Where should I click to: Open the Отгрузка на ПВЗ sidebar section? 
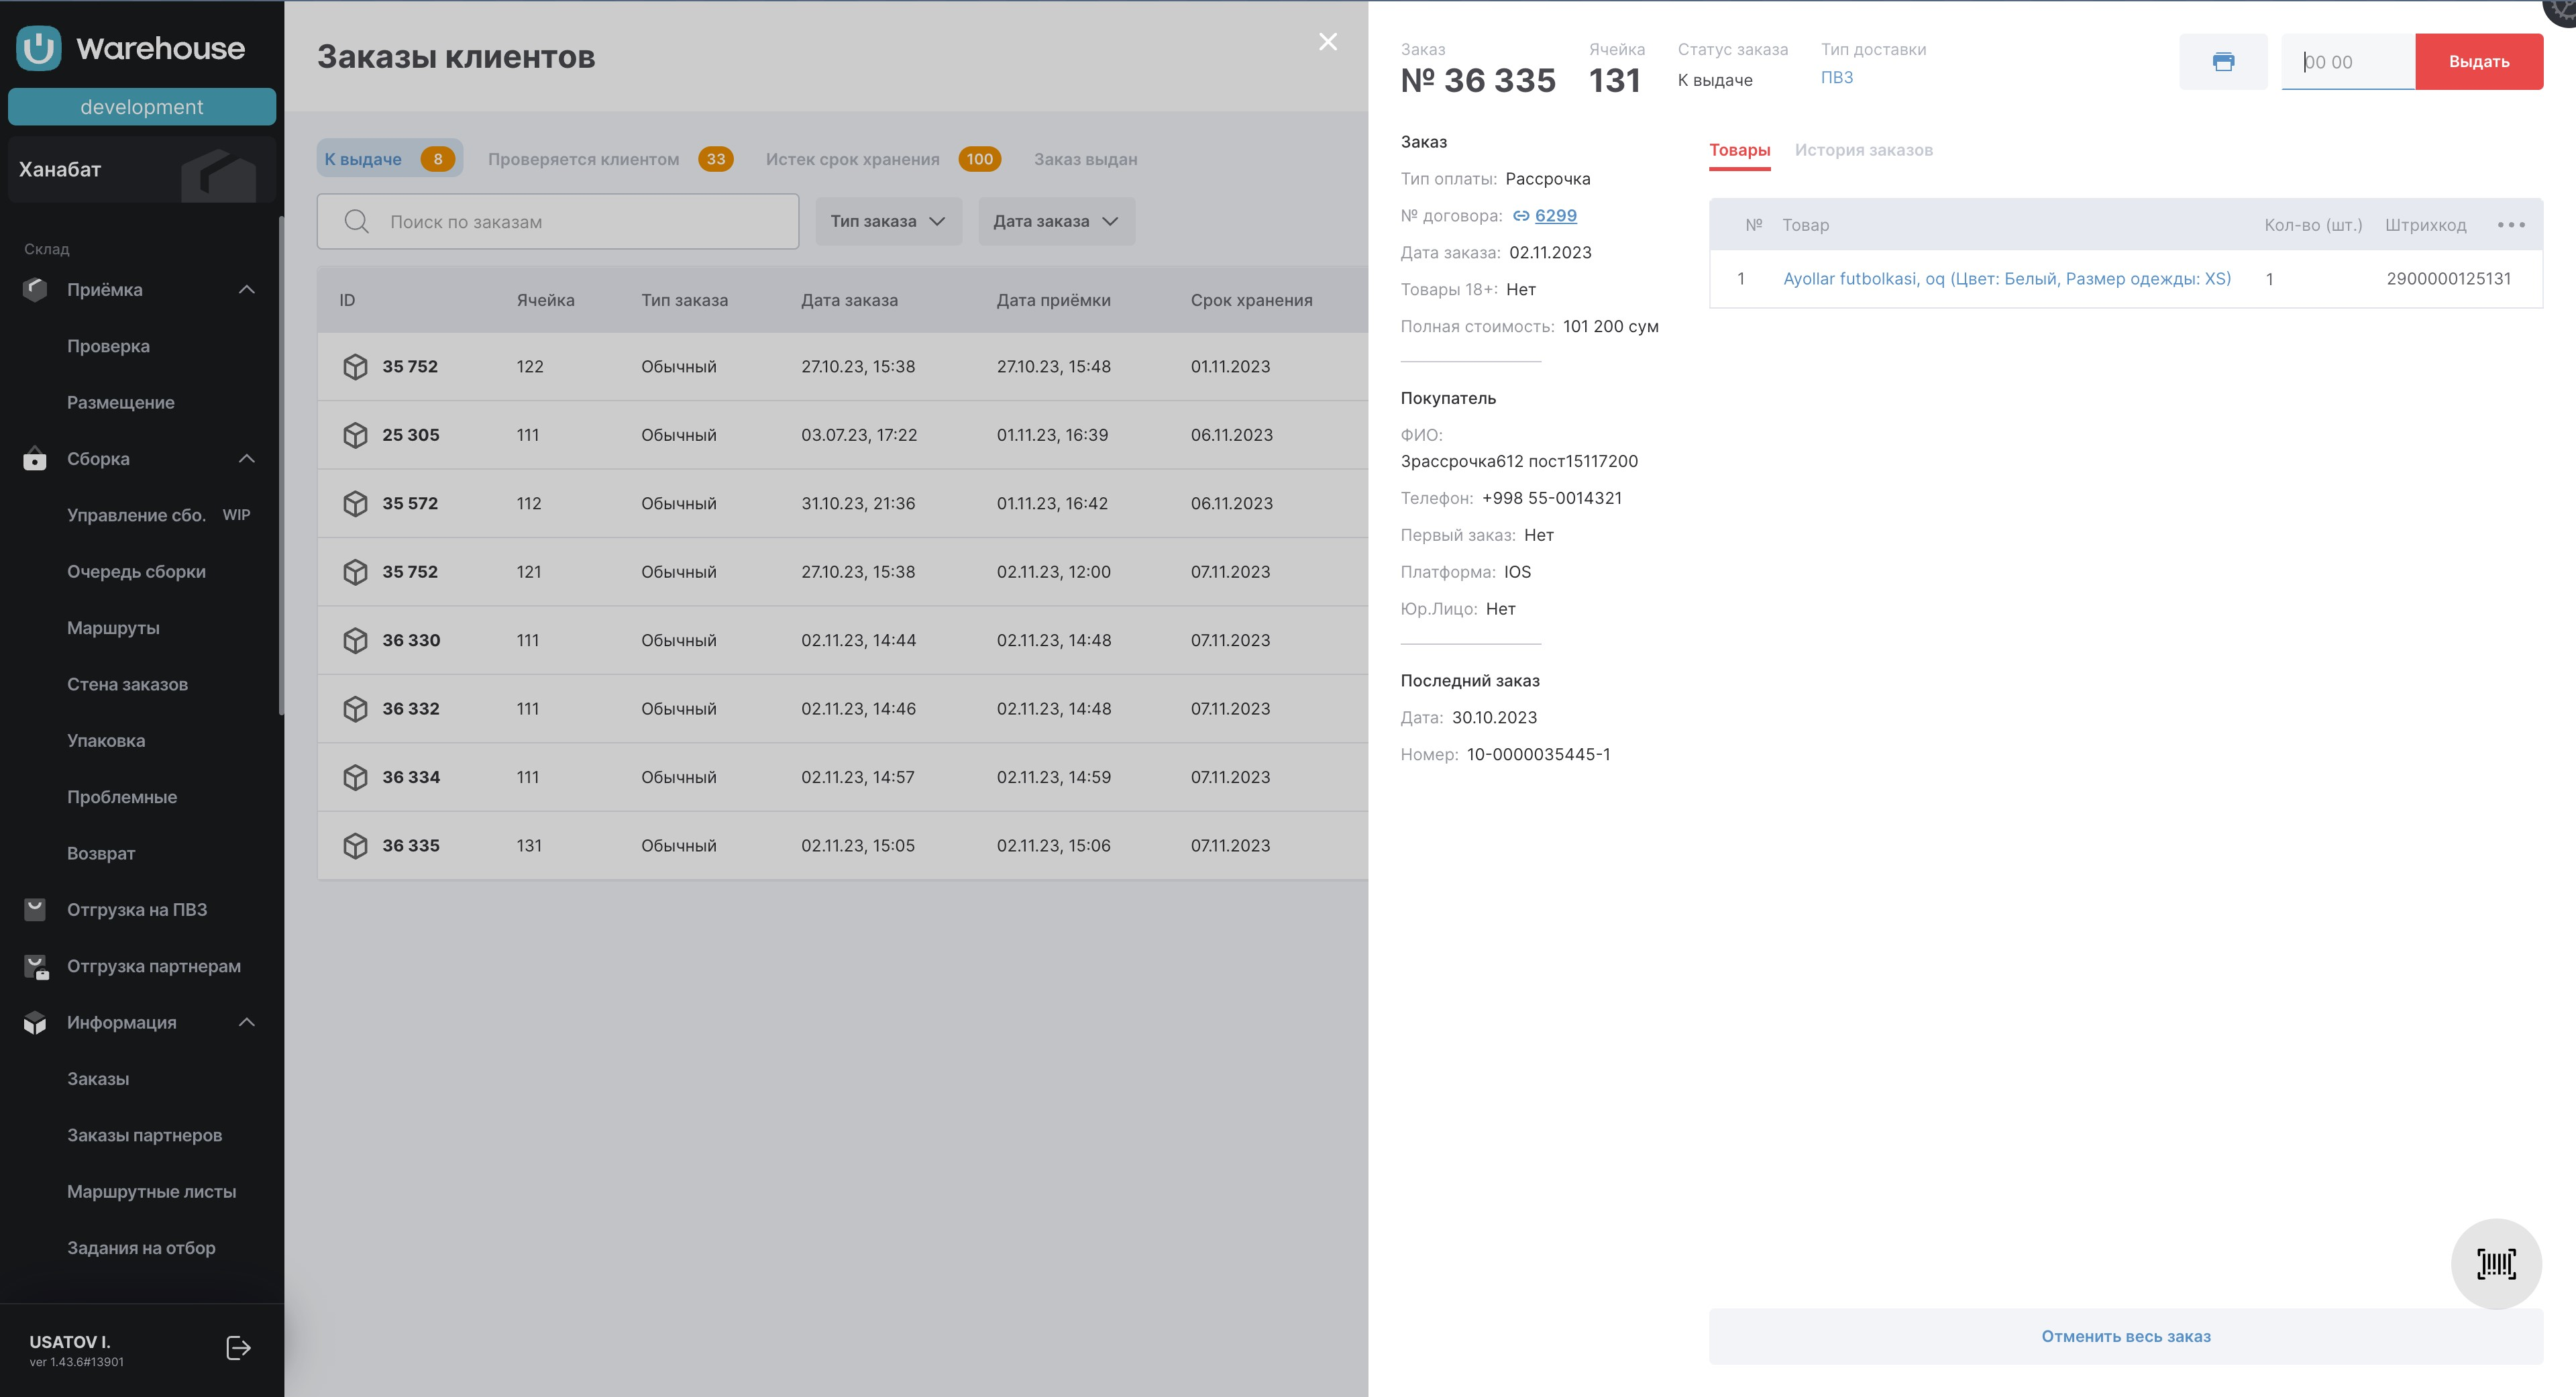[137, 910]
